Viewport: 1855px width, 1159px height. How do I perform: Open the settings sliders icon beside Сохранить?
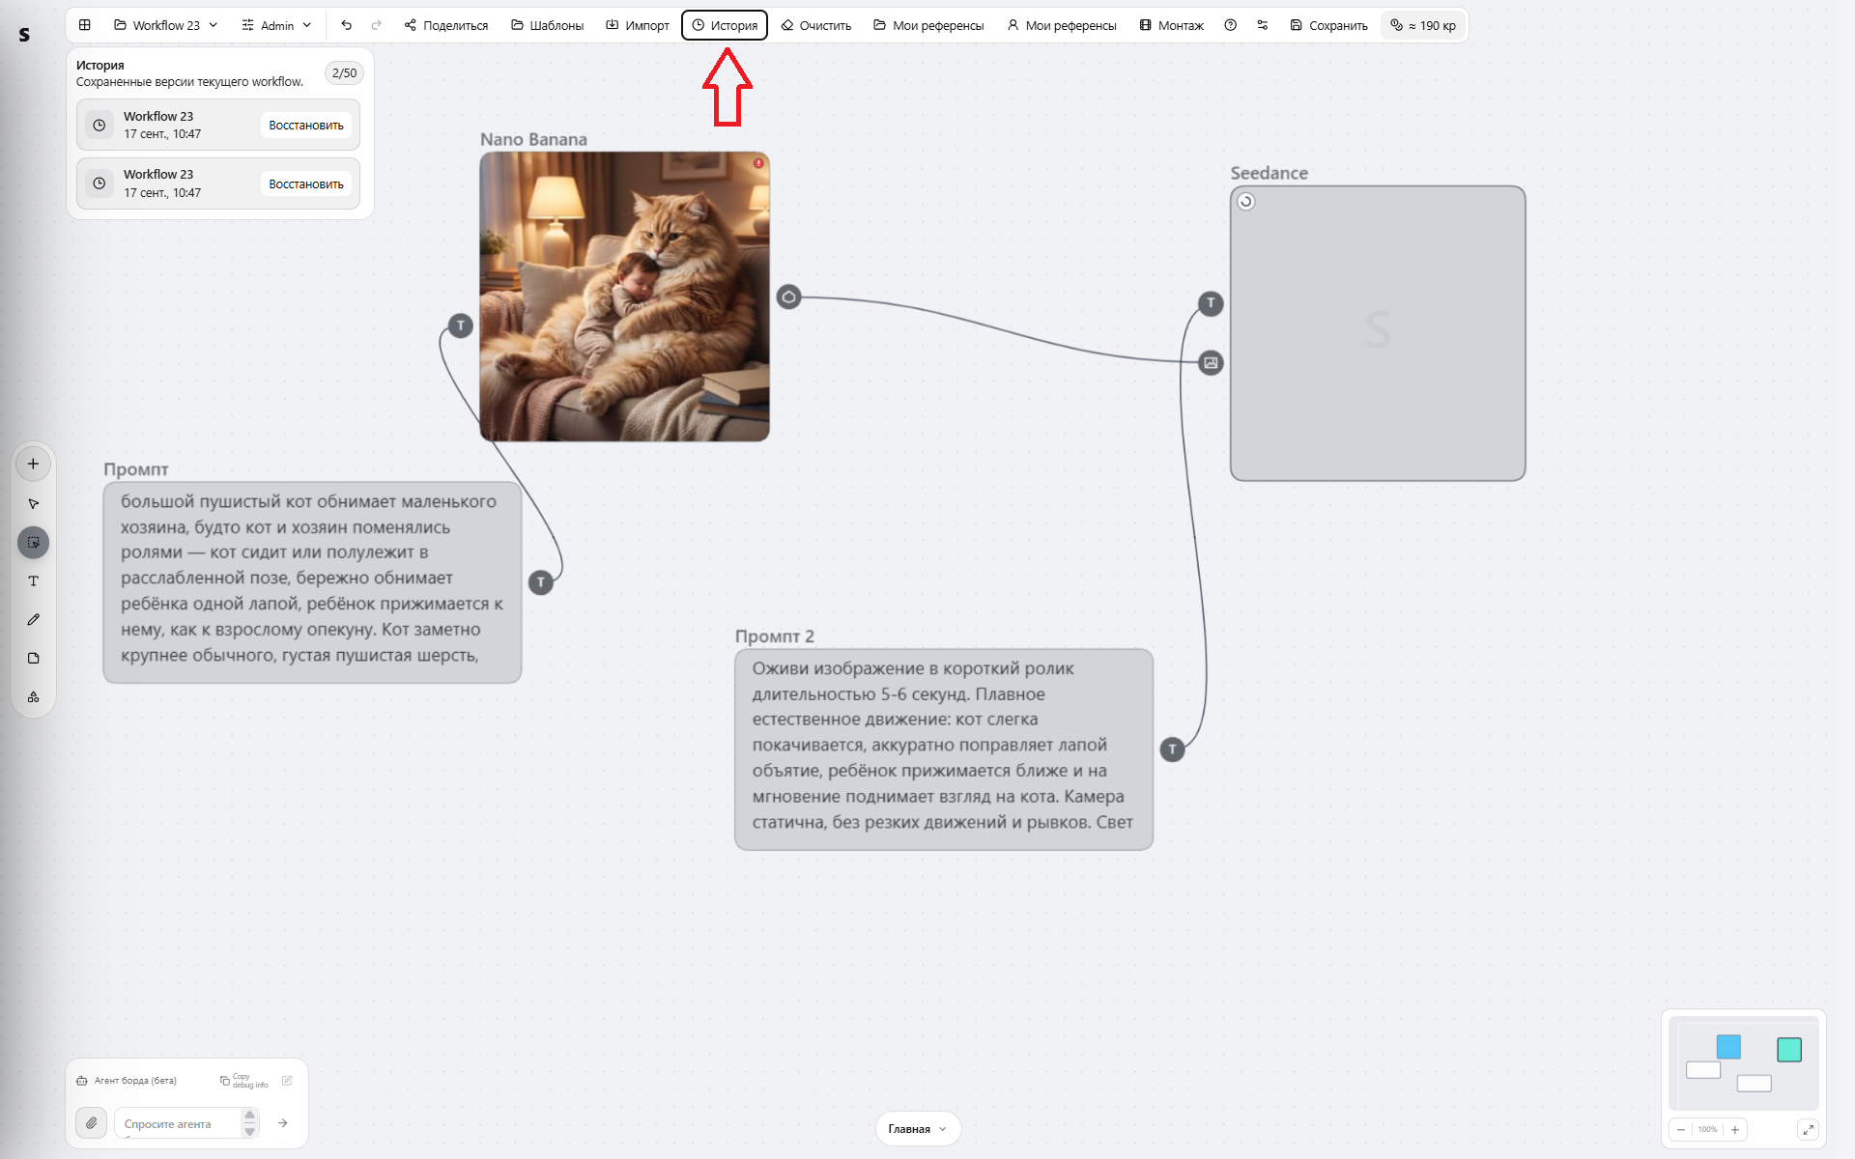(1262, 25)
